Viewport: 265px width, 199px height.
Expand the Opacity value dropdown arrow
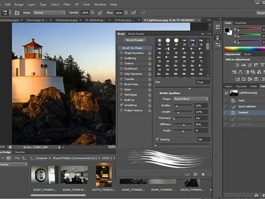pos(93,13)
